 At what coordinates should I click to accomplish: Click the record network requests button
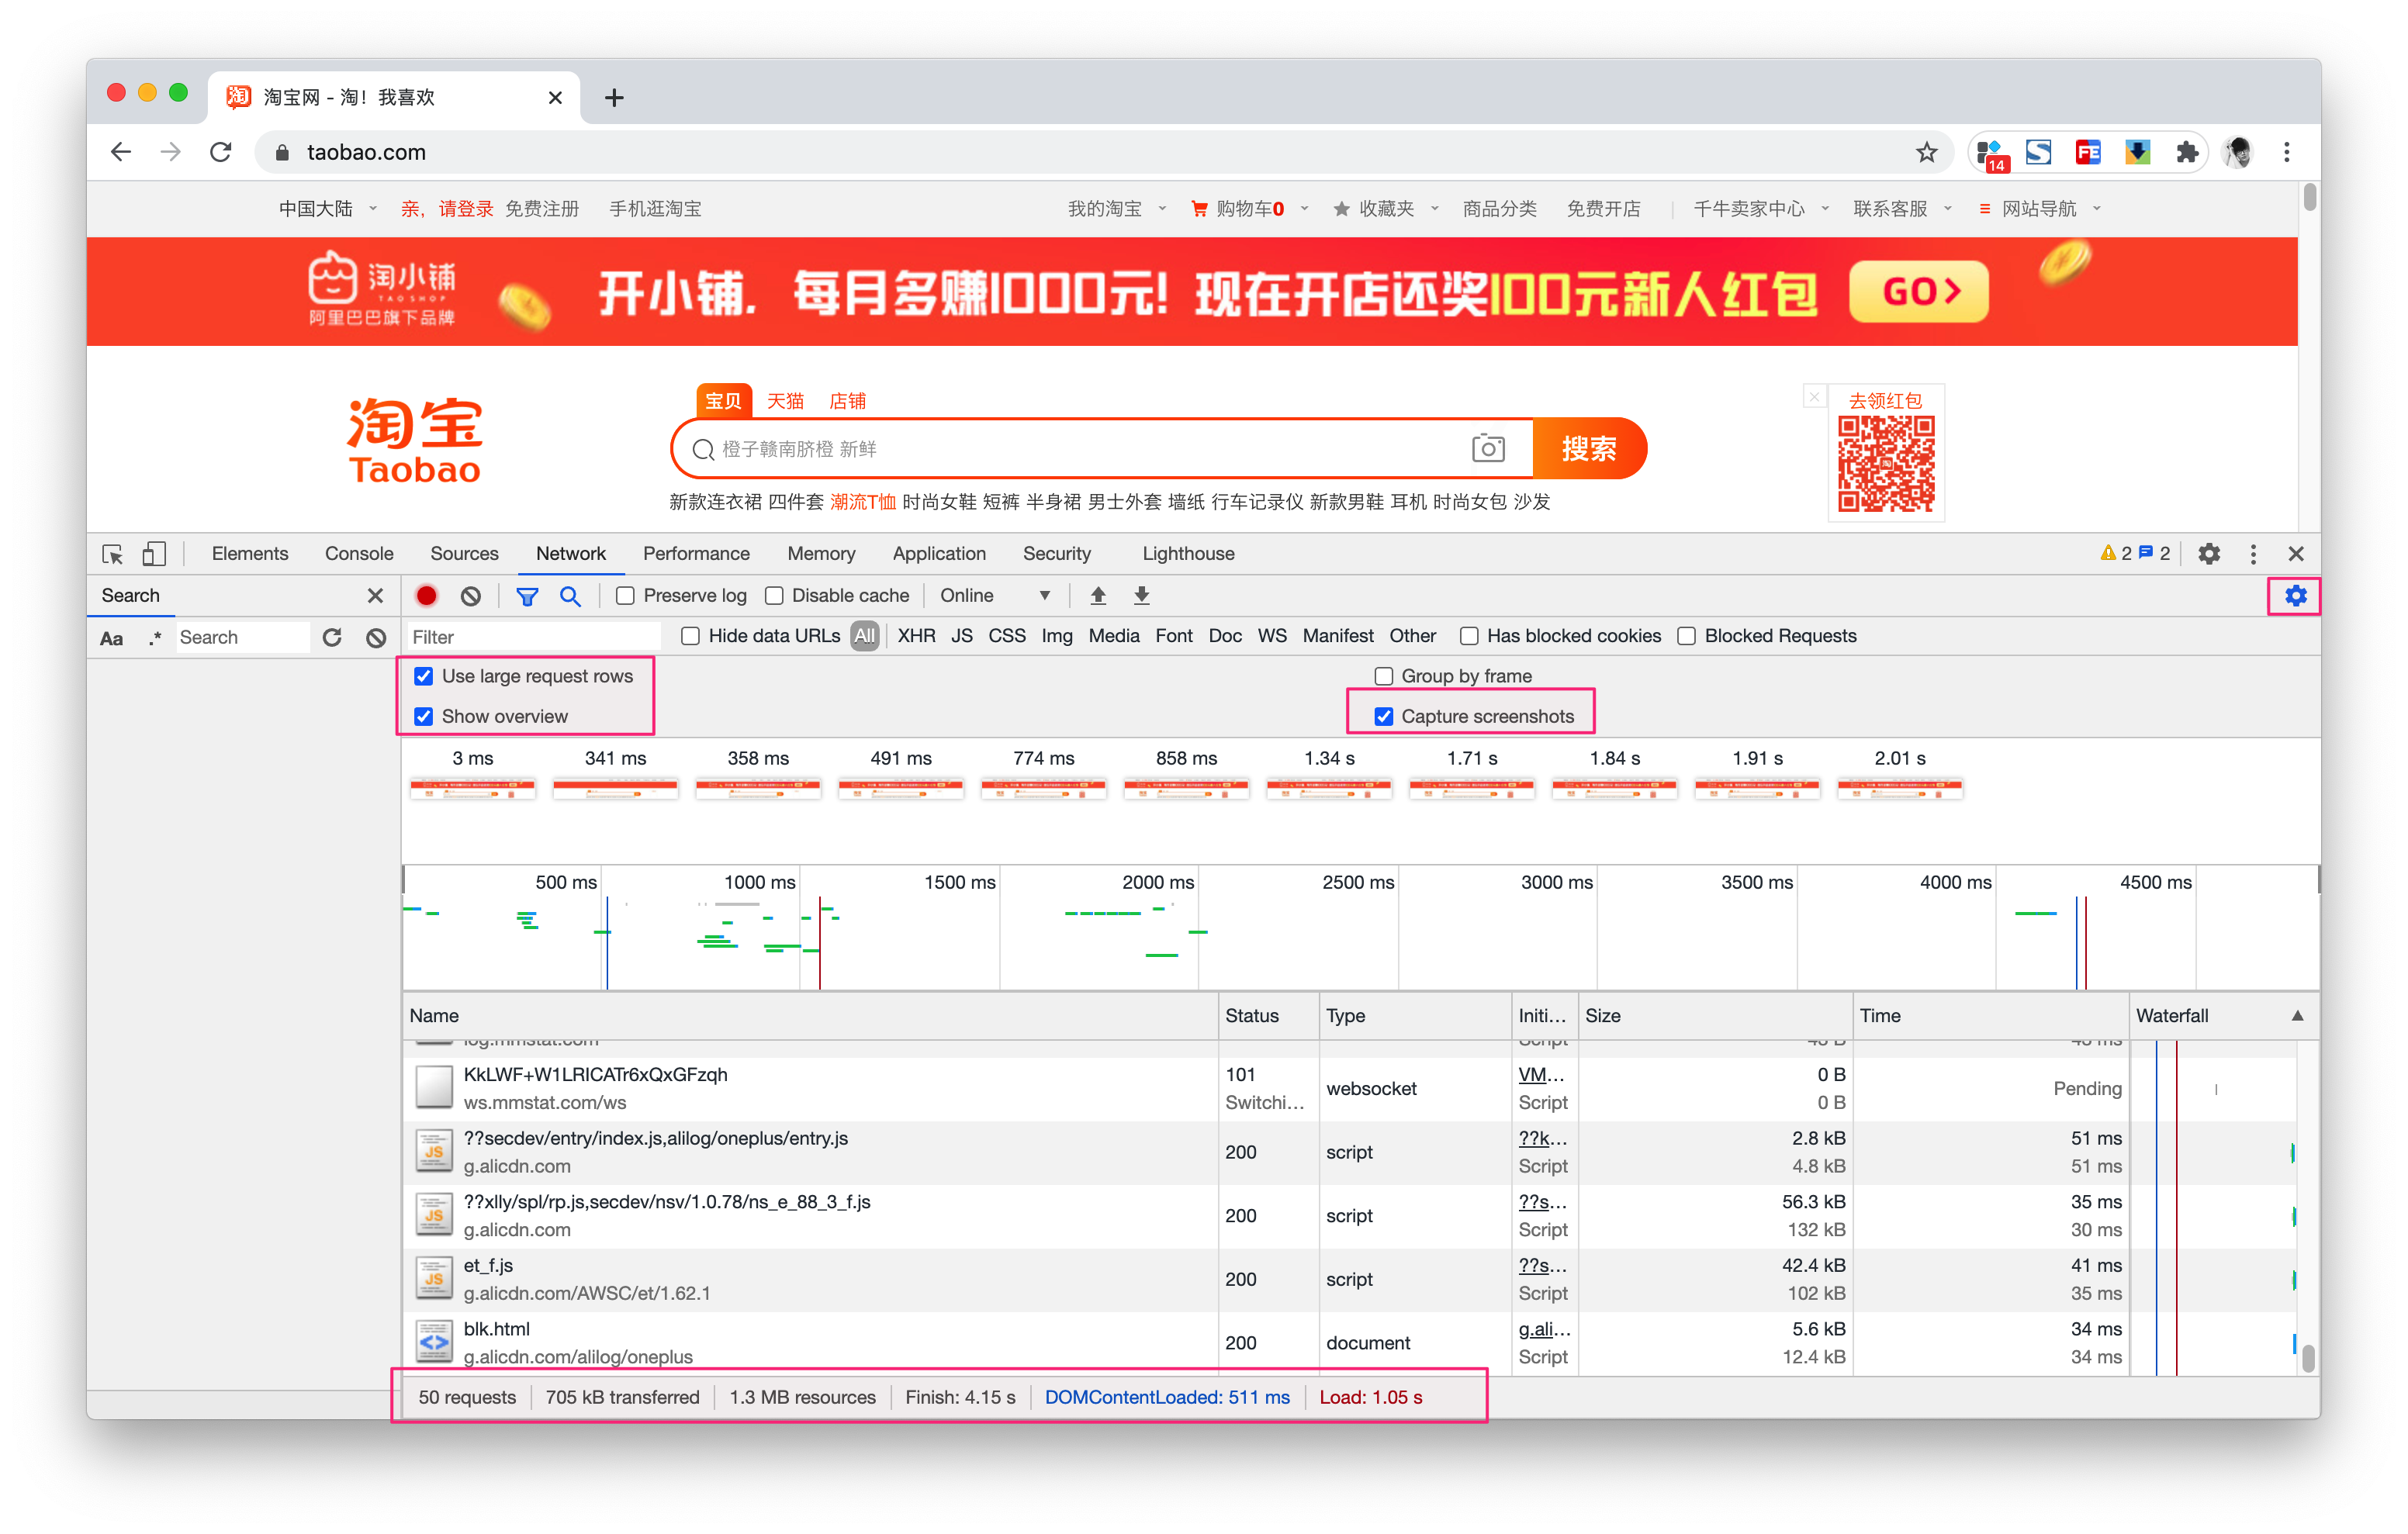(428, 595)
